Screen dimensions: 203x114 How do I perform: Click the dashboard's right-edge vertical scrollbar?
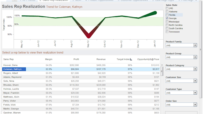[x=201, y=49]
